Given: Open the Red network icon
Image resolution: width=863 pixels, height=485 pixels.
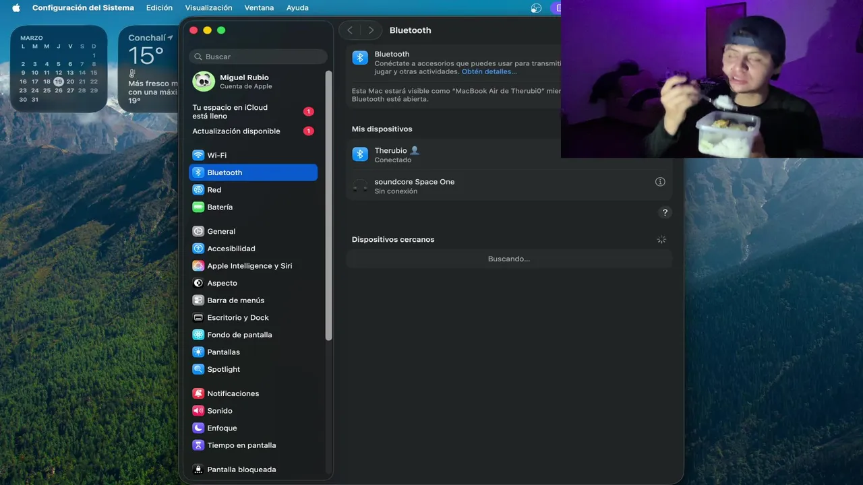Looking at the screenshot, I should [198, 190].
